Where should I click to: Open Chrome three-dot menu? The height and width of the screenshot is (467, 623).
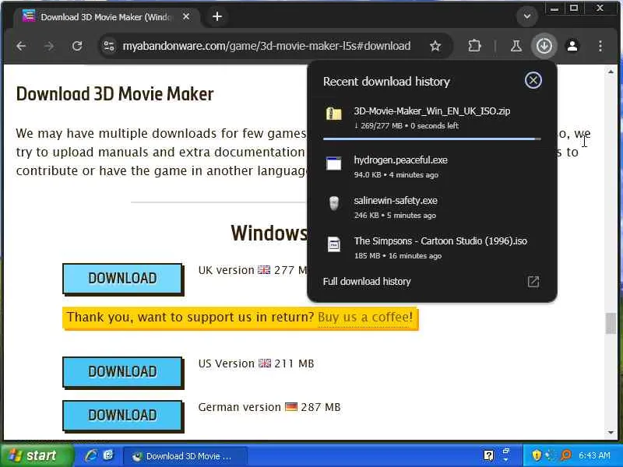tap(600, 46)
